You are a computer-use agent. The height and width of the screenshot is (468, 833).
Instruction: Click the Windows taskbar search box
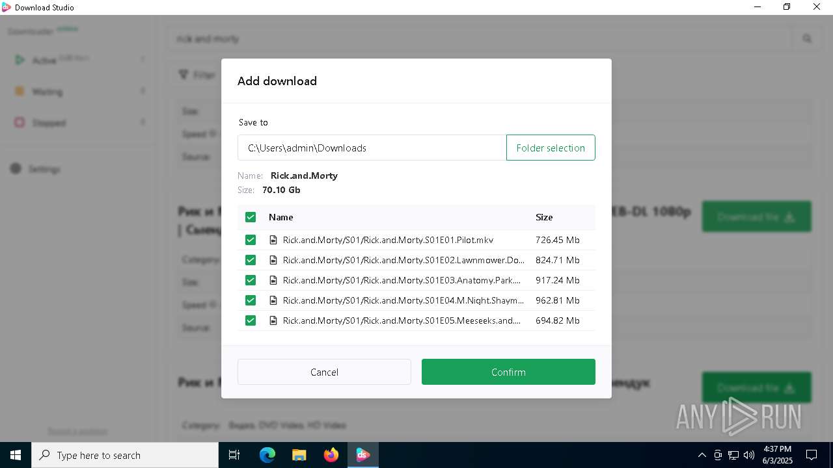point(125,455)
